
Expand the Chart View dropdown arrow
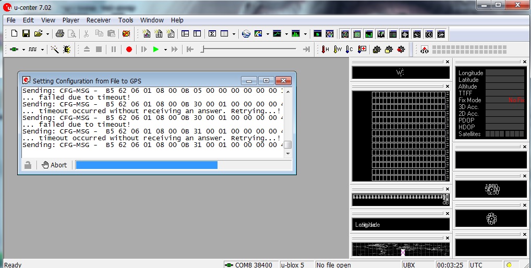pyautogui.click(x=286, y=34)
